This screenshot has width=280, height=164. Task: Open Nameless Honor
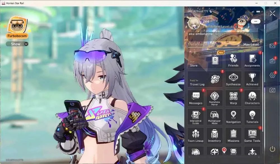(214, 98)
